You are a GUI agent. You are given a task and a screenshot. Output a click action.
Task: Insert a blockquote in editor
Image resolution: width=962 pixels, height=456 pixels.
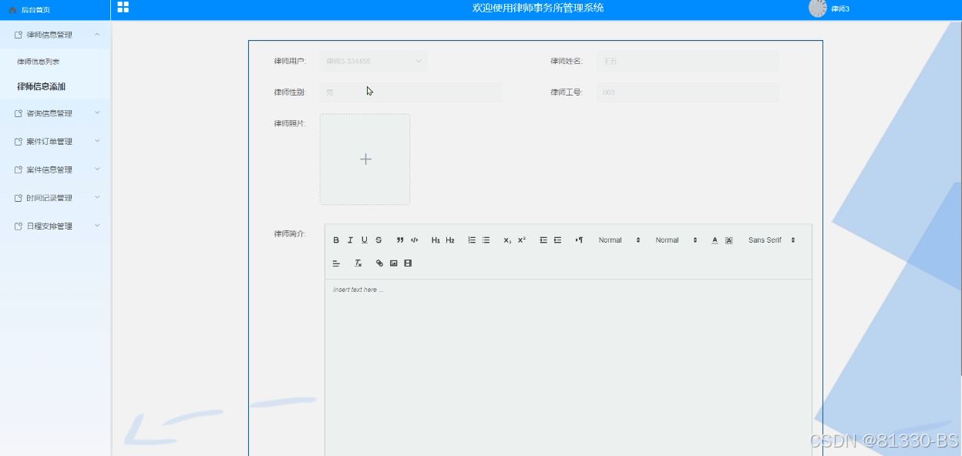pos(400,240)
